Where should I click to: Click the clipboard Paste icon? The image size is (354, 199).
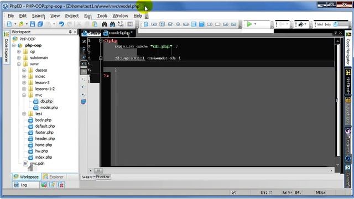click(x=95, y=24)
